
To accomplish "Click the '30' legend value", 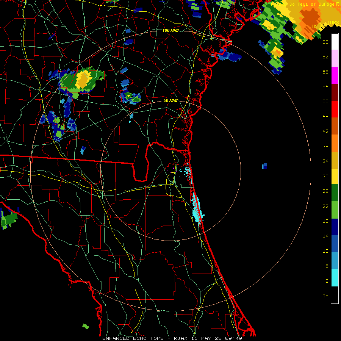I will pos(325,176).
